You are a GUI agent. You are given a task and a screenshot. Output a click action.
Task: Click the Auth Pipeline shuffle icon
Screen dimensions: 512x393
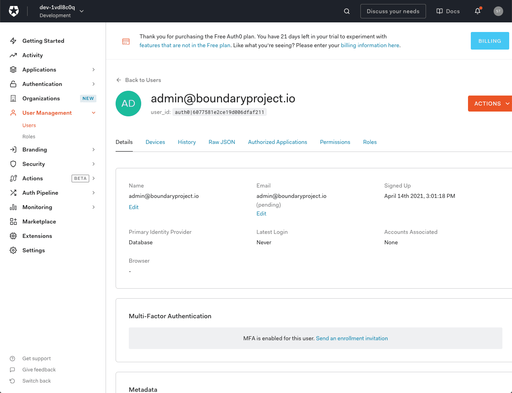(13, 193)
